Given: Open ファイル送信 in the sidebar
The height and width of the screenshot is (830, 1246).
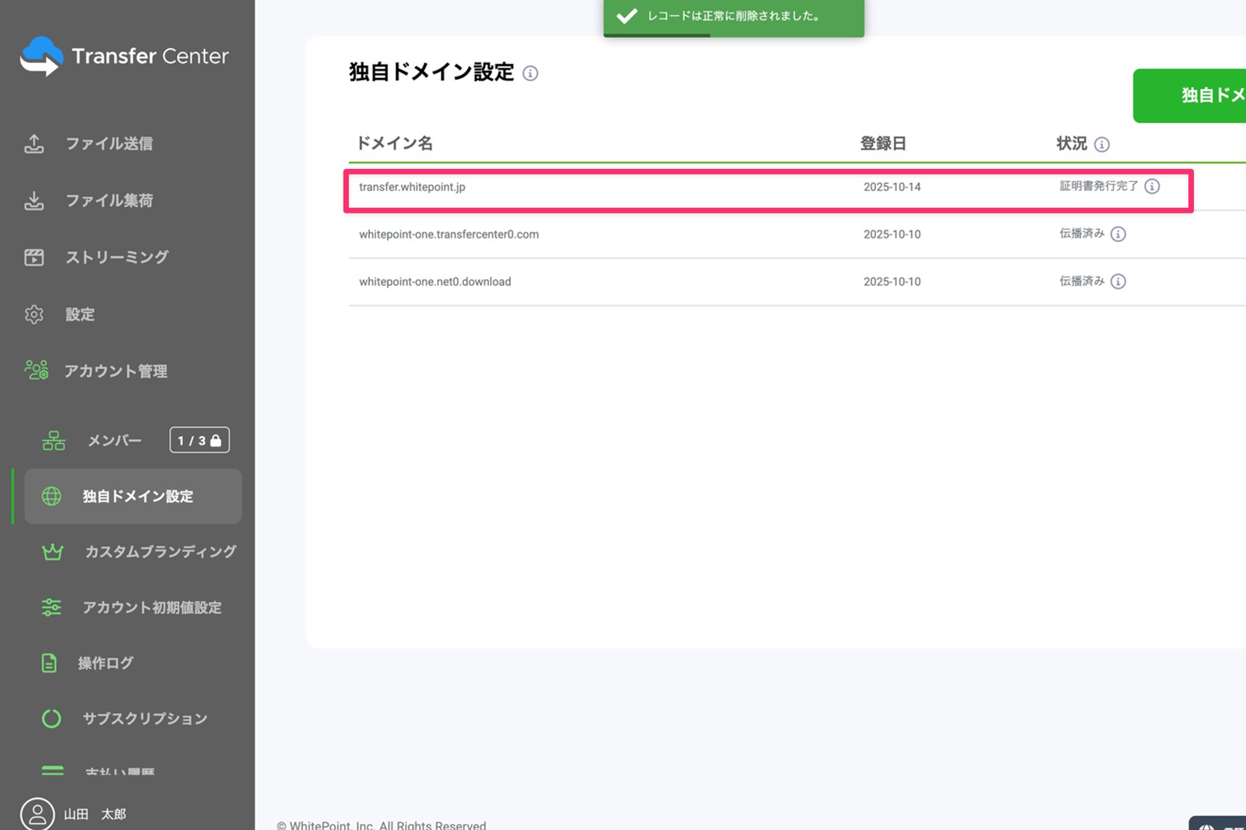Looking at the screenshot, I should [x=109, y=144].
